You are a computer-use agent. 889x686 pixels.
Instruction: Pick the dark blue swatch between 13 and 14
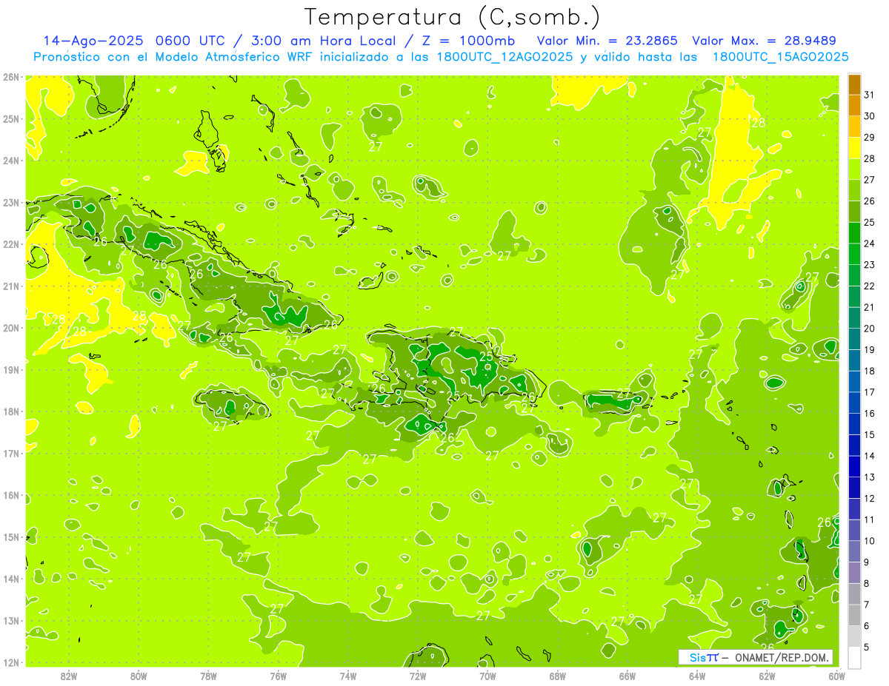pos(854,466)
